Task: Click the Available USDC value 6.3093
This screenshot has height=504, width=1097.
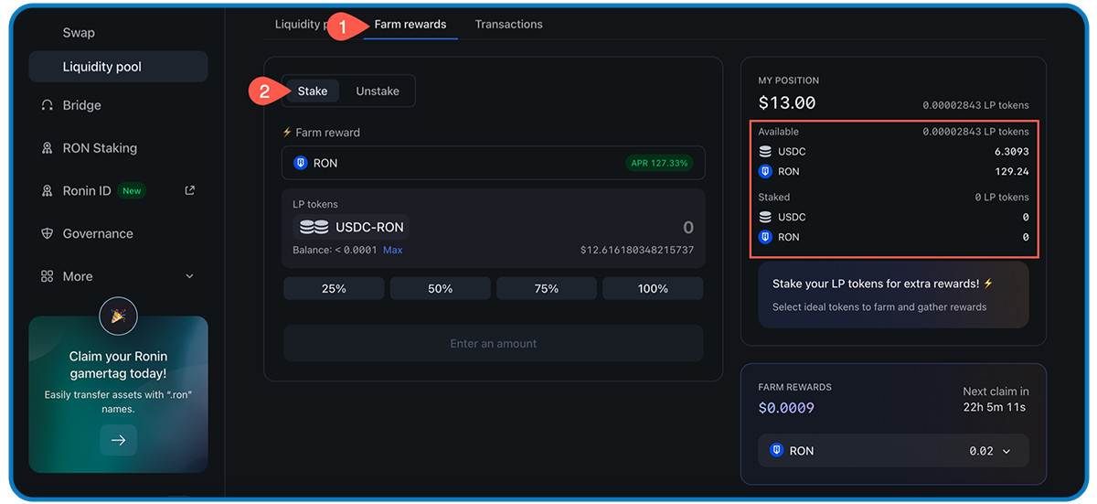Action: (x=1012, y=152)
